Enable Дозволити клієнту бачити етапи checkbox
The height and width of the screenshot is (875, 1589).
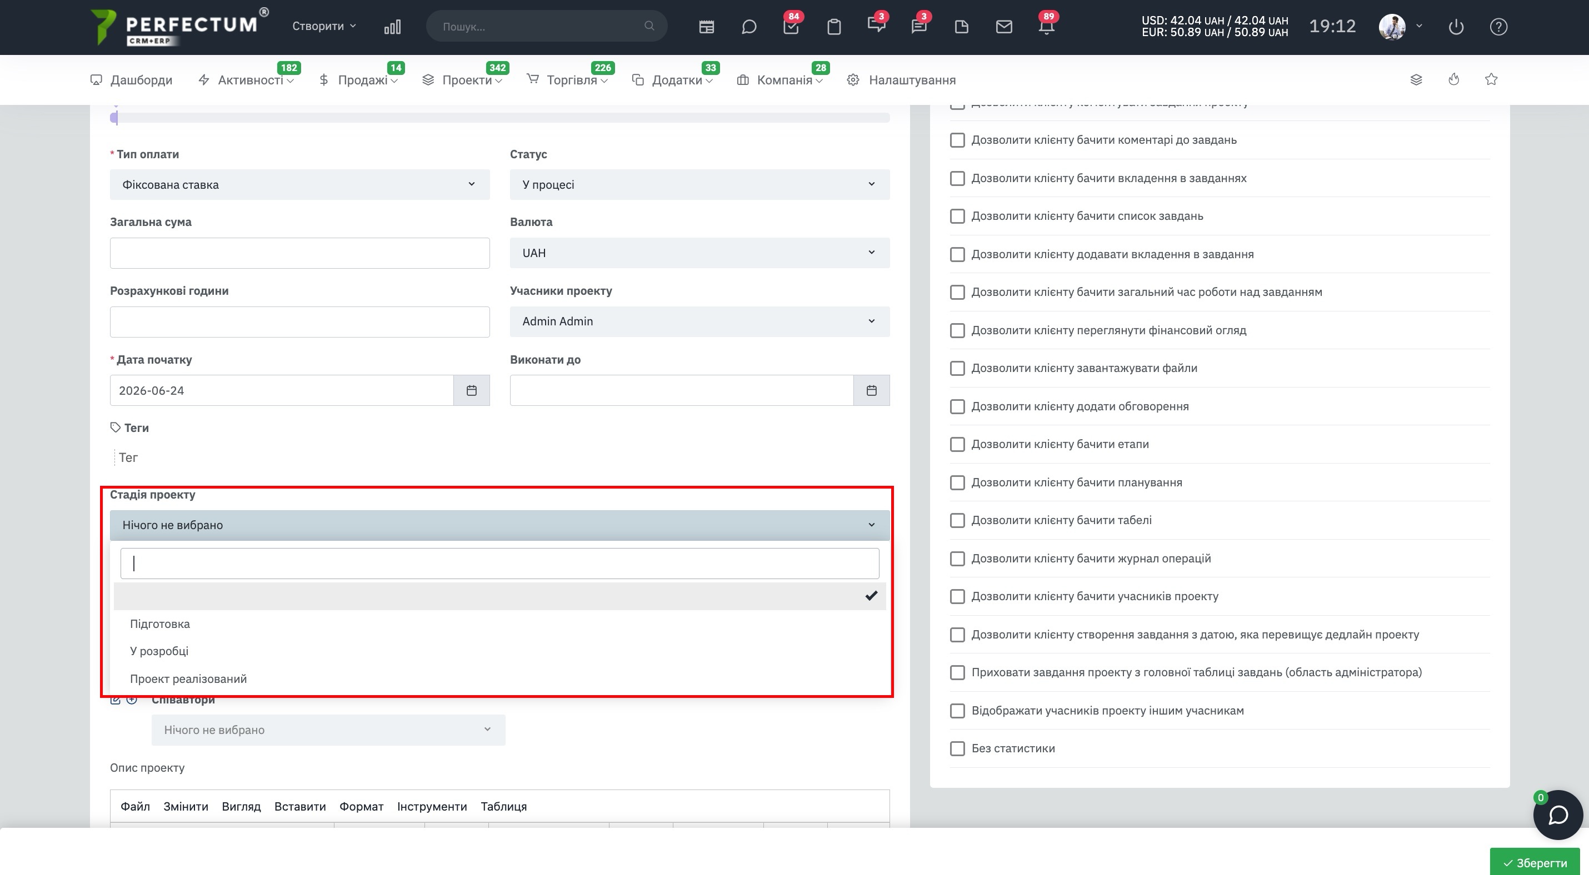(957, 444)
